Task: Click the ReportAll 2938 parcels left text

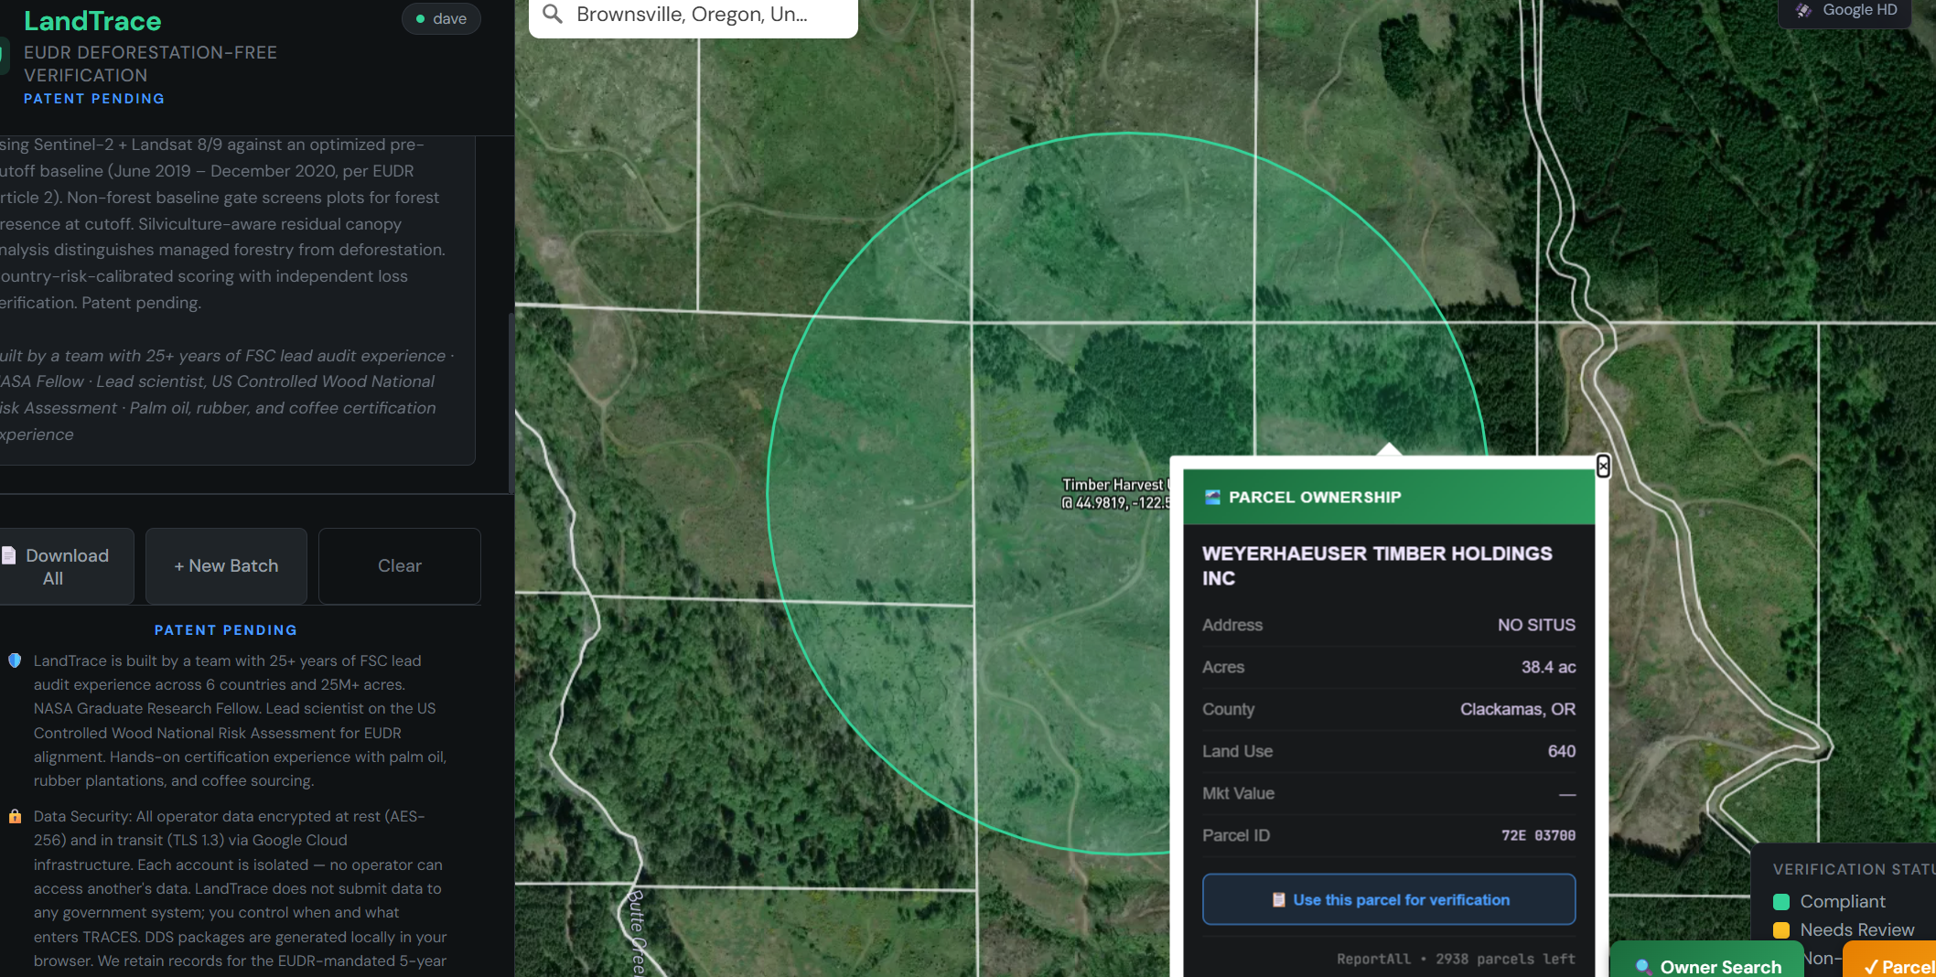Action: (x=1456, y=959)
